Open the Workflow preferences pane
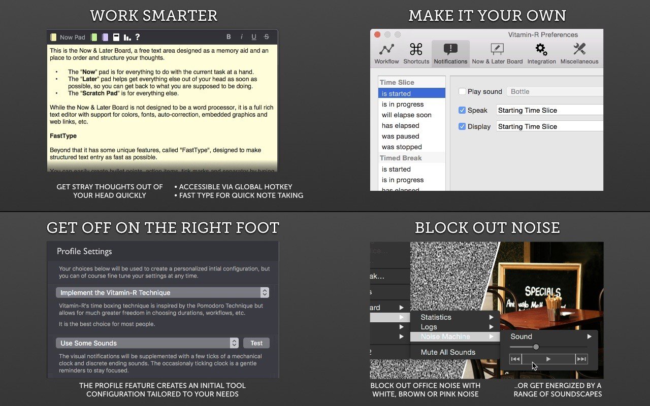The image size is (650, 406). click(386, 53)
